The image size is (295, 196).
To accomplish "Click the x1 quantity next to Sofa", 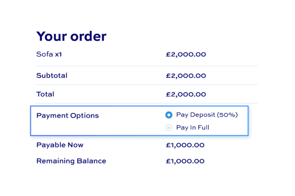I will [59, 54].
